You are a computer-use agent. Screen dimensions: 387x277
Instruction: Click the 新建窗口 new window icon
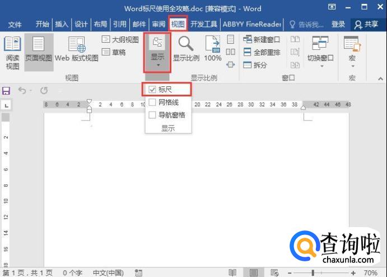click(249, 39)
